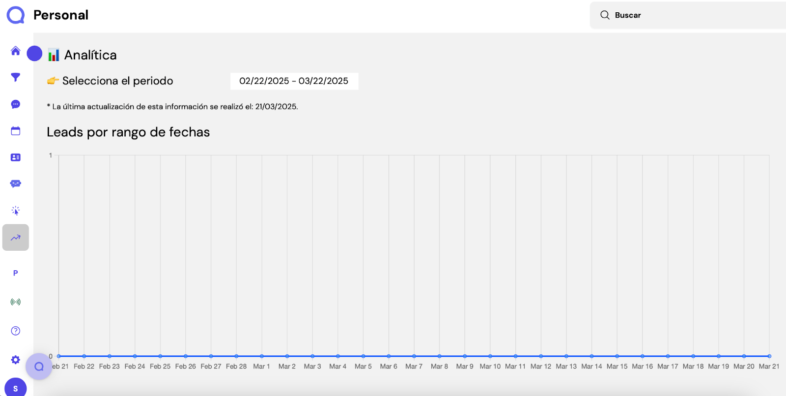786x396 pixels.
Task: Open the green broadcast signal icon
Action: click(x=16, y=302)
